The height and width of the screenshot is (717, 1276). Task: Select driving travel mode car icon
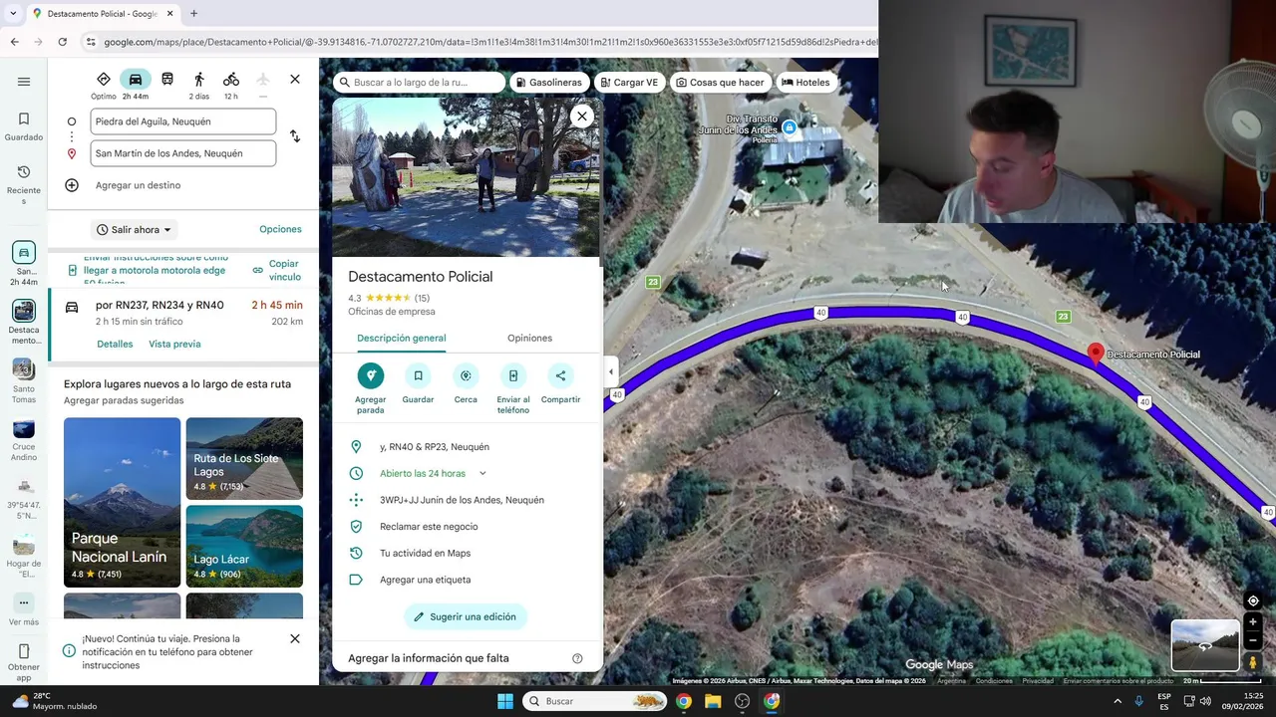[136, 80]
